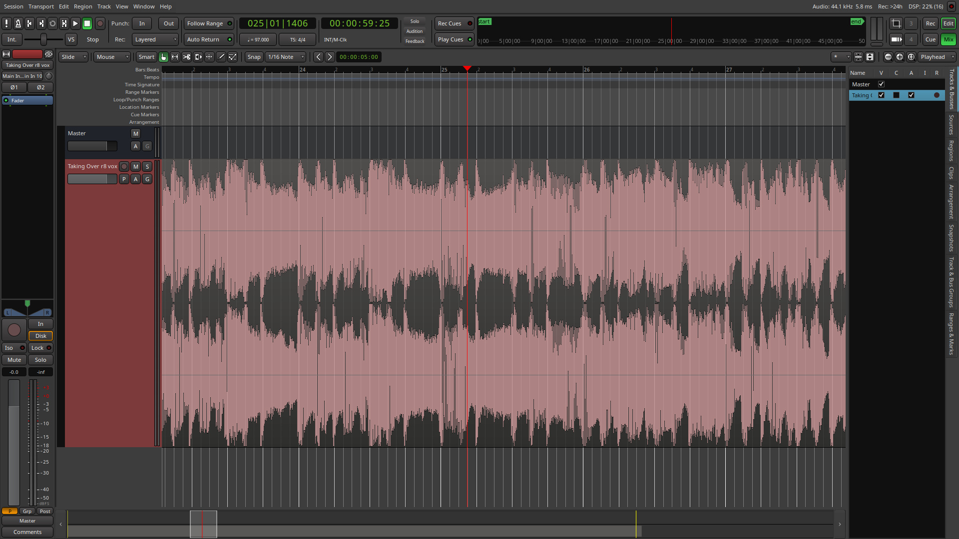Choose the Draw pencil tool
This screenshot has height=539, width=959.
(x=221, y=57)
